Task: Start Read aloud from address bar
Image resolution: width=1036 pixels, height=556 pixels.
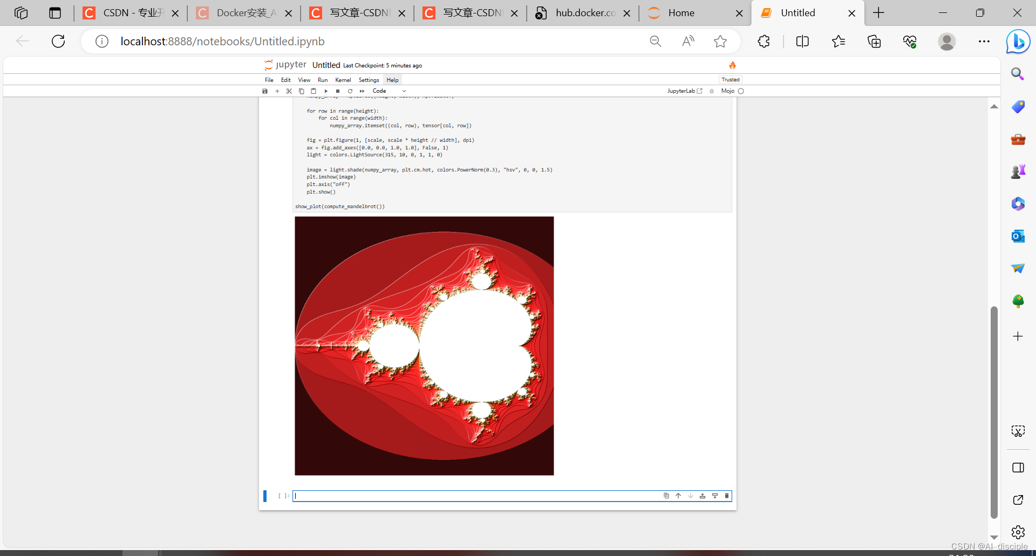Action: pyautogui.click(x=688, y=42)
